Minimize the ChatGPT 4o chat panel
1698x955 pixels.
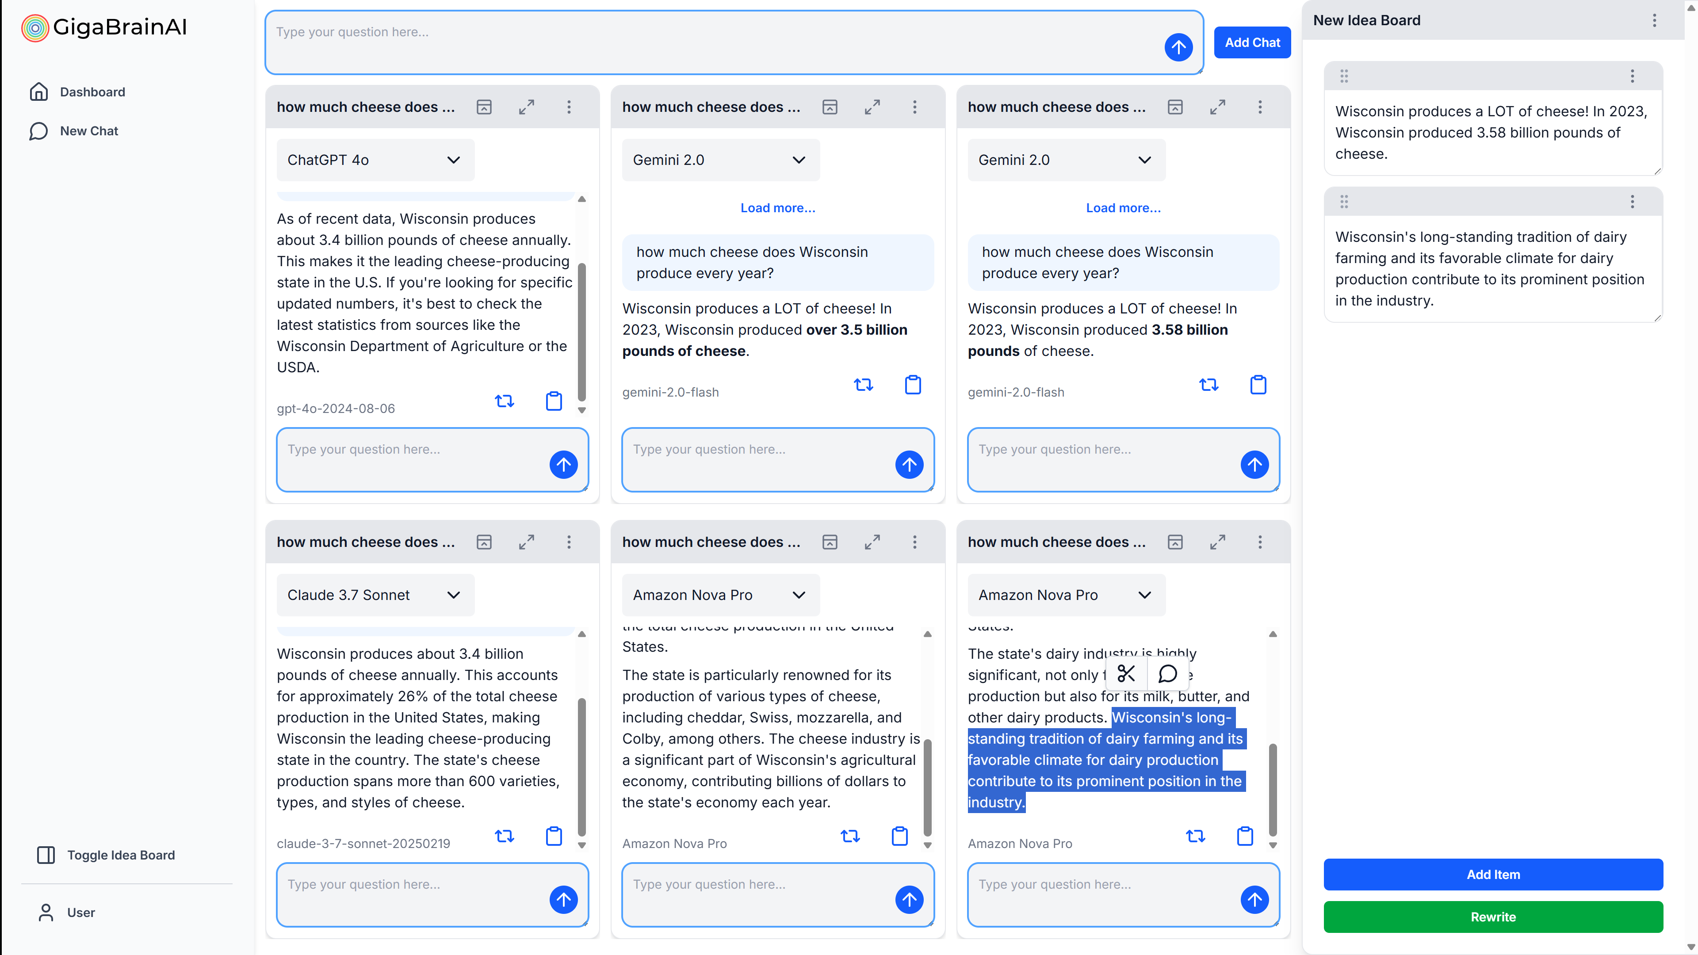(485, 107)
